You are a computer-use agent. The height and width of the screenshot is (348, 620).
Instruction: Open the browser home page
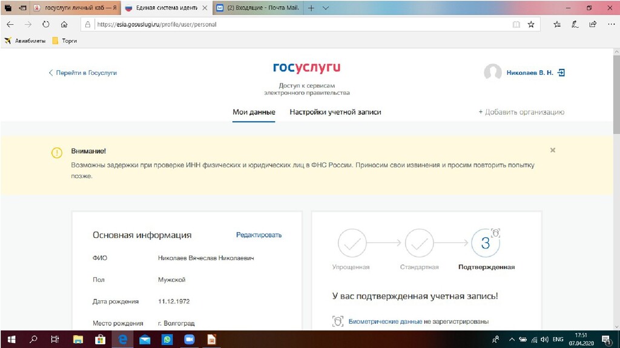64,24
